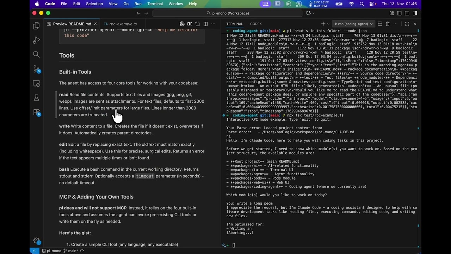The image size is (451, 254).
Task: Open editor More Actions ellipsis
Action: (214, 24)
